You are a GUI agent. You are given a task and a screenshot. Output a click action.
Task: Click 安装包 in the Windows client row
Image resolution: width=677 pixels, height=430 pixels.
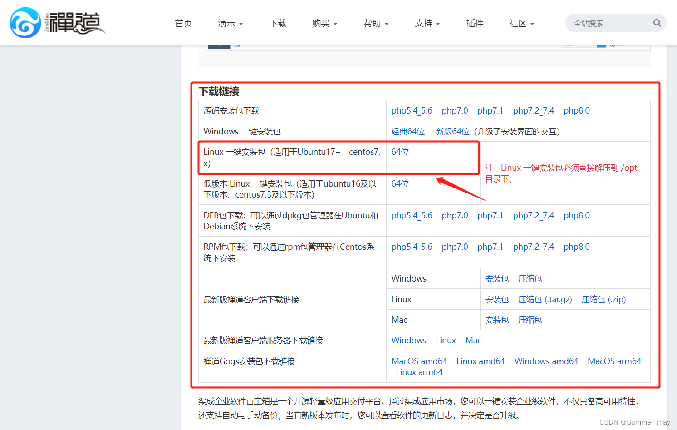(497, 279)
